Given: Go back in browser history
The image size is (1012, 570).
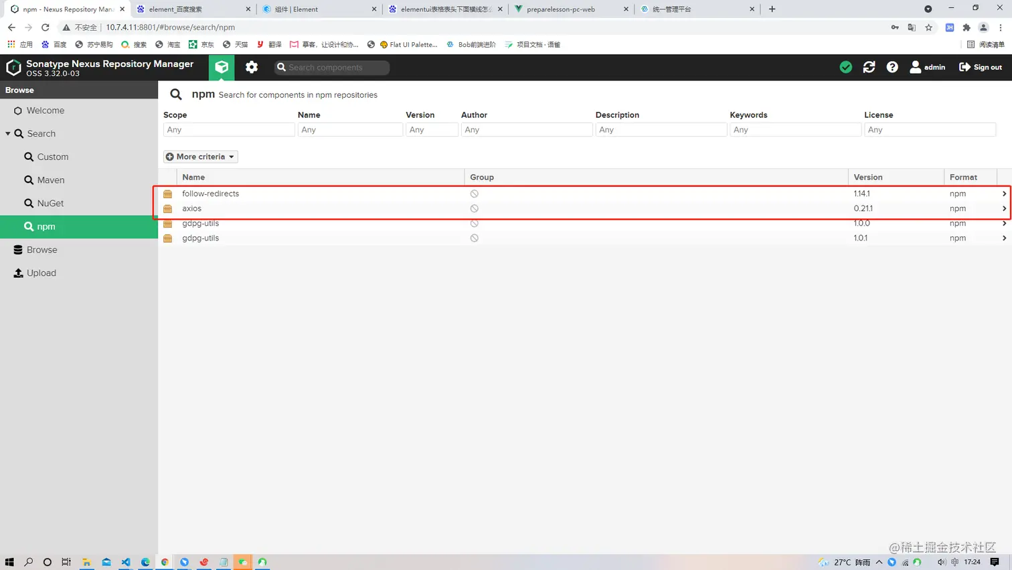Looking at the screenshot, I should [11, 27].
